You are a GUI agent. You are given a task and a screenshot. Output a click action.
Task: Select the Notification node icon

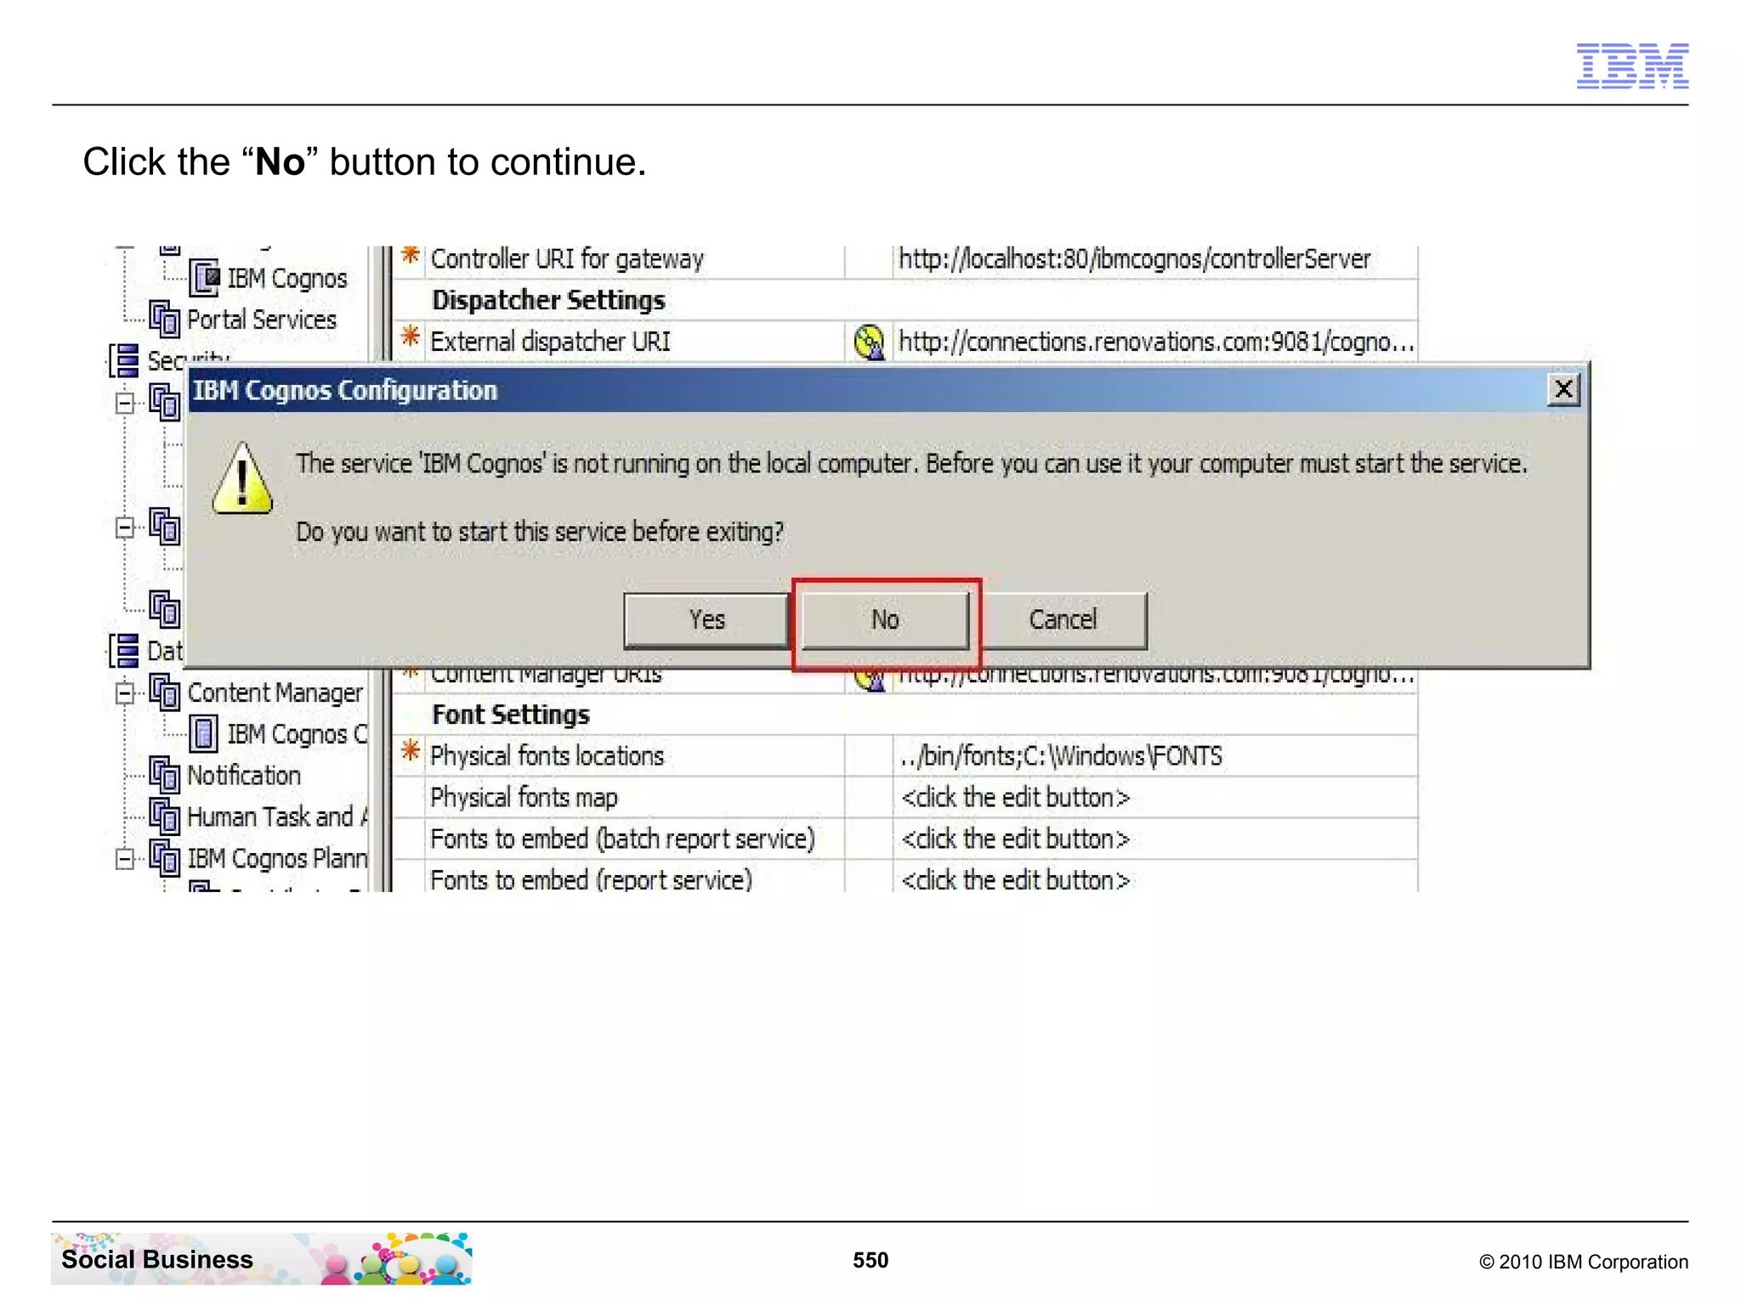coord(165,775)
